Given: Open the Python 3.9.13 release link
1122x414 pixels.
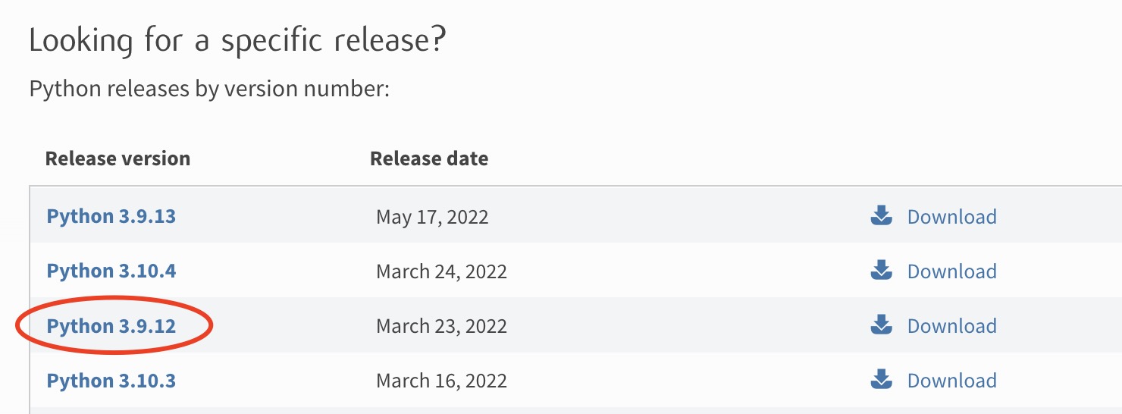Looking at the screenshot, I should pyautogui.click(x=111, y=216).
